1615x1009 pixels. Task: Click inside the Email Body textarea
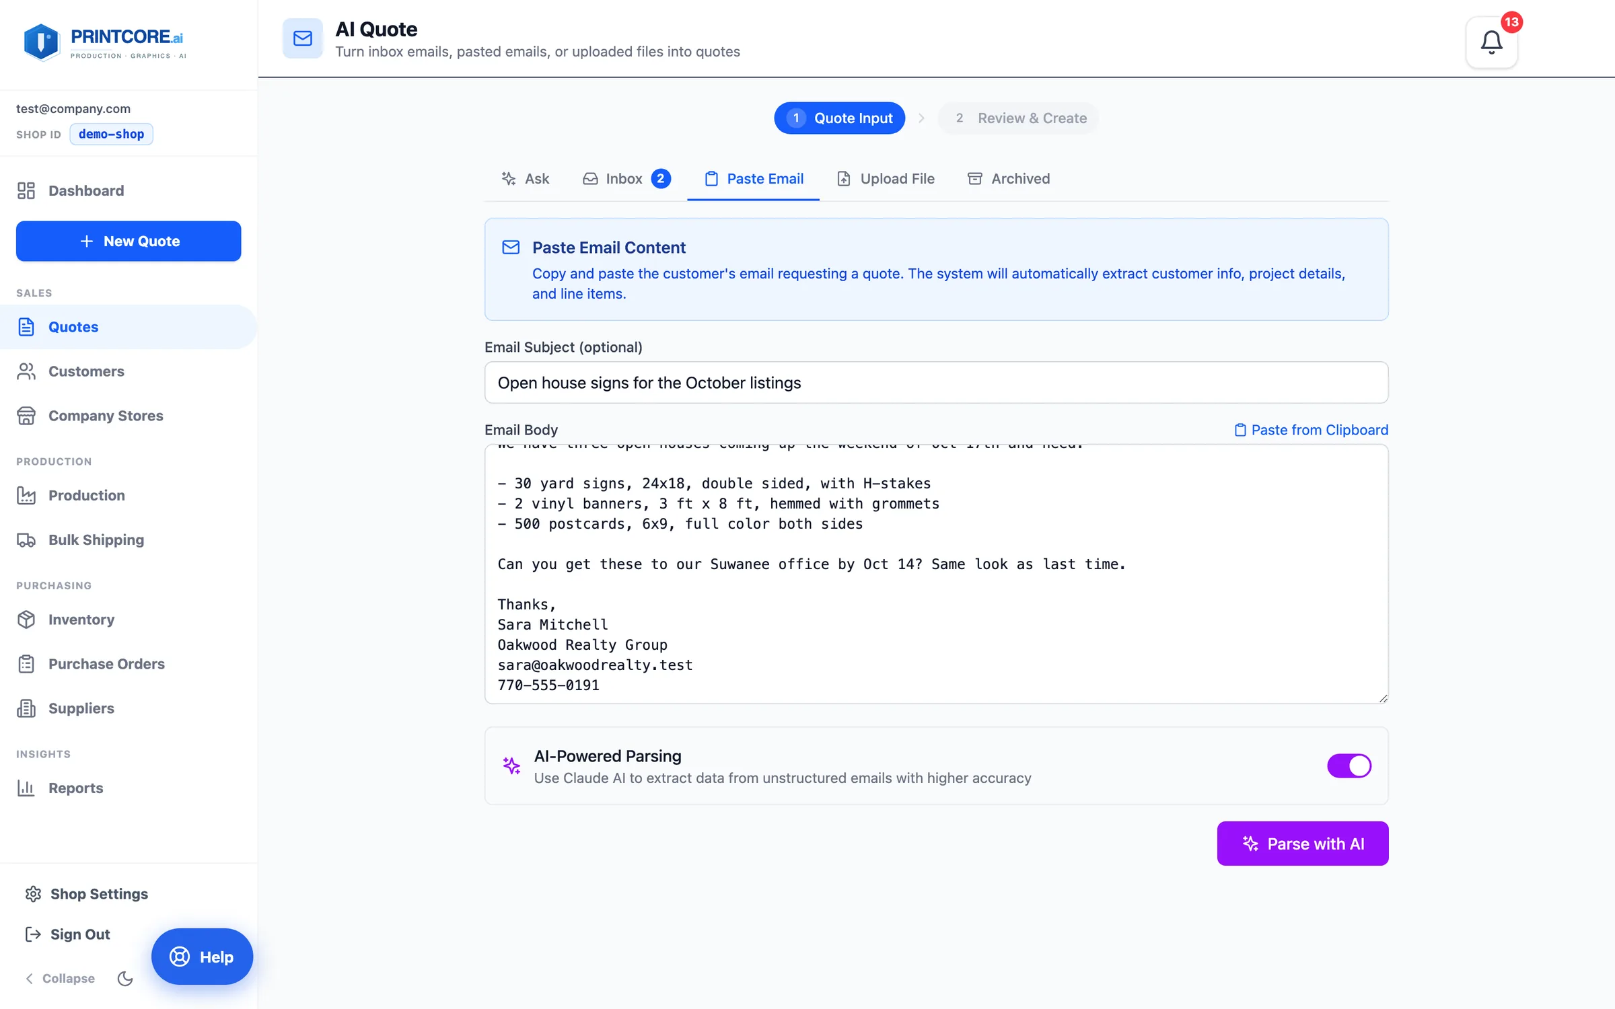click(936, 574)
